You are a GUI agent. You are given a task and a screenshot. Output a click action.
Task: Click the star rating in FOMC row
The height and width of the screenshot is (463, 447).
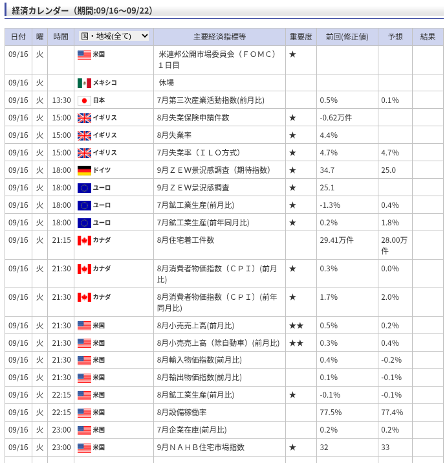(292, 54)
